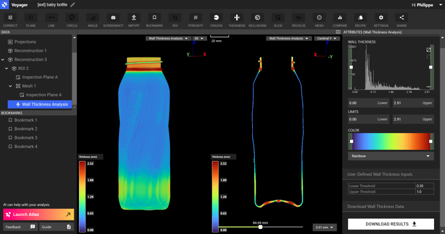
Task: Open left view Wall Thickness Analysis dropdown
Action: coord(168,38)
